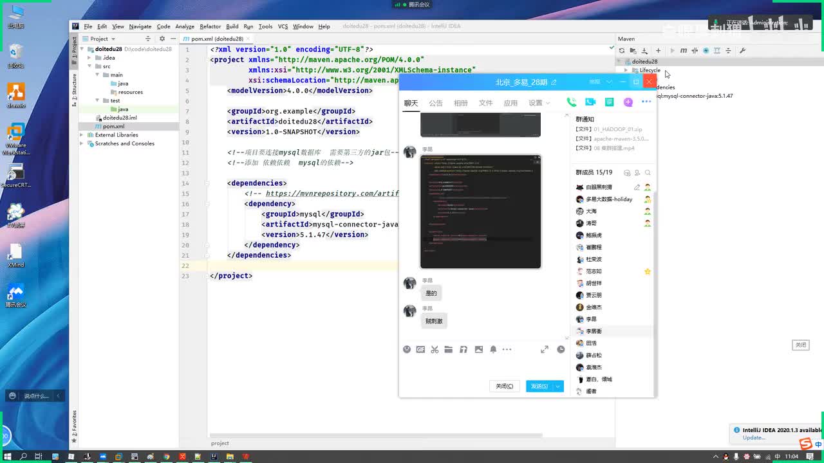This screenshot has width=824, height=463.
Task: Click the 发送(S) send button
Action: point(539,386)
